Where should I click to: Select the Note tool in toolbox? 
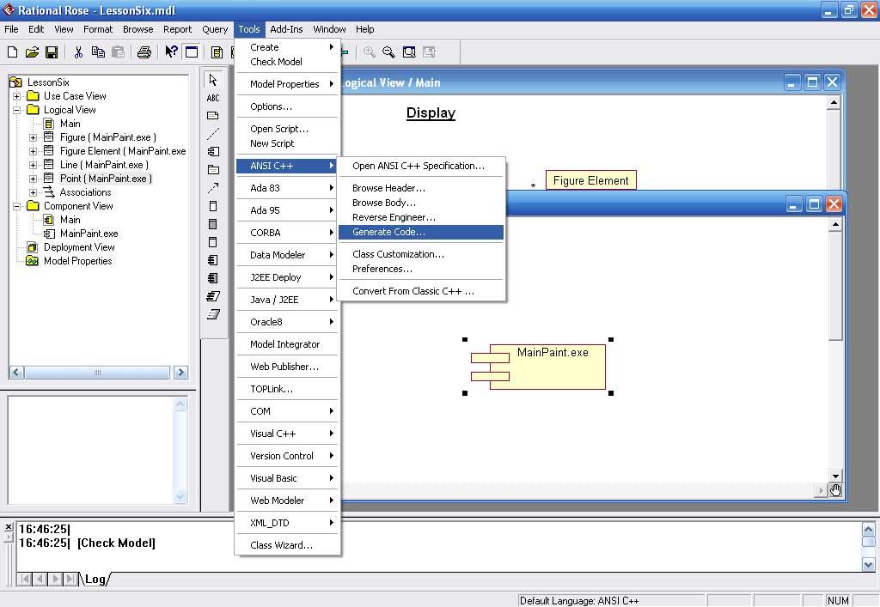point(213,116)
